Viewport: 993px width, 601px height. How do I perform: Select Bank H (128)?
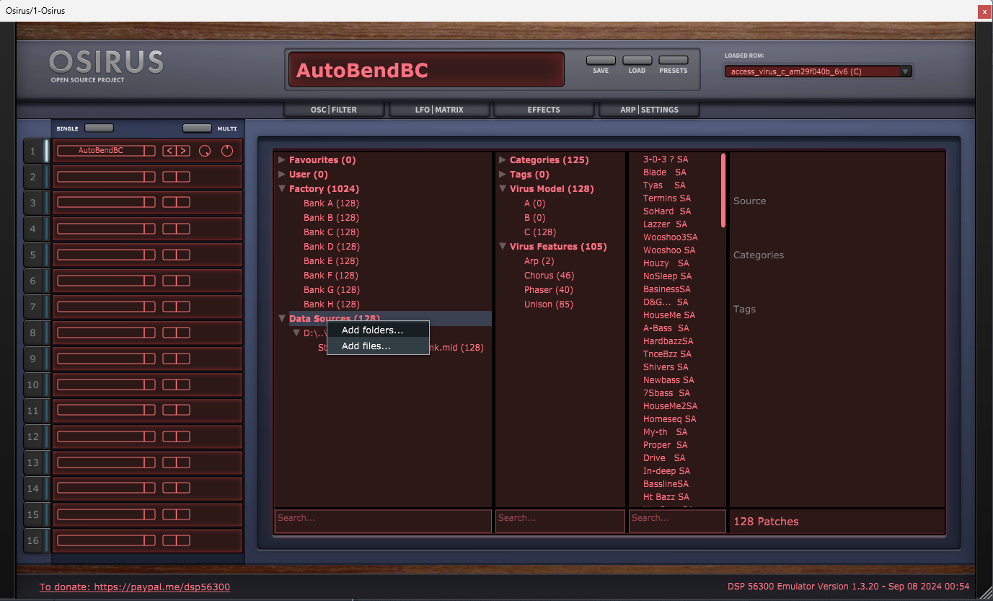pos(331,304)
